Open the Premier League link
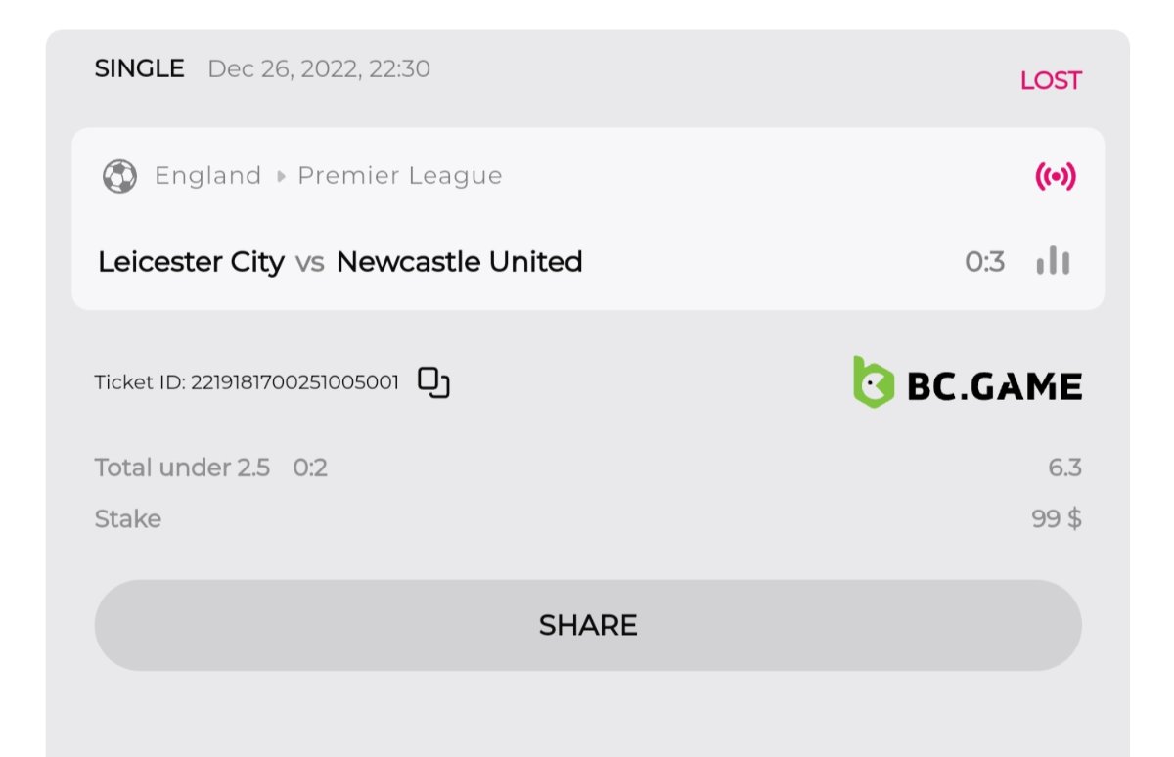The height and width of the screenshot is (757, 1174). (x=399, y=176)
